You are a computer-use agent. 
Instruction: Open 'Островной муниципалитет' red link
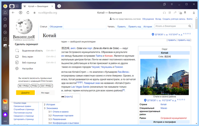(x=173, y=118)
